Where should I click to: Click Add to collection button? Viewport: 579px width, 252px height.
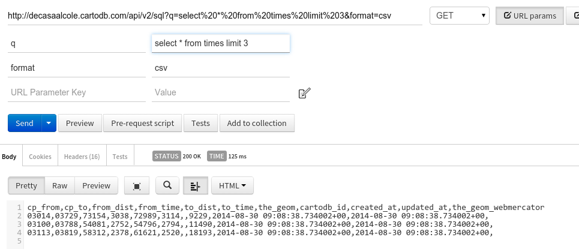click(257, 123)
